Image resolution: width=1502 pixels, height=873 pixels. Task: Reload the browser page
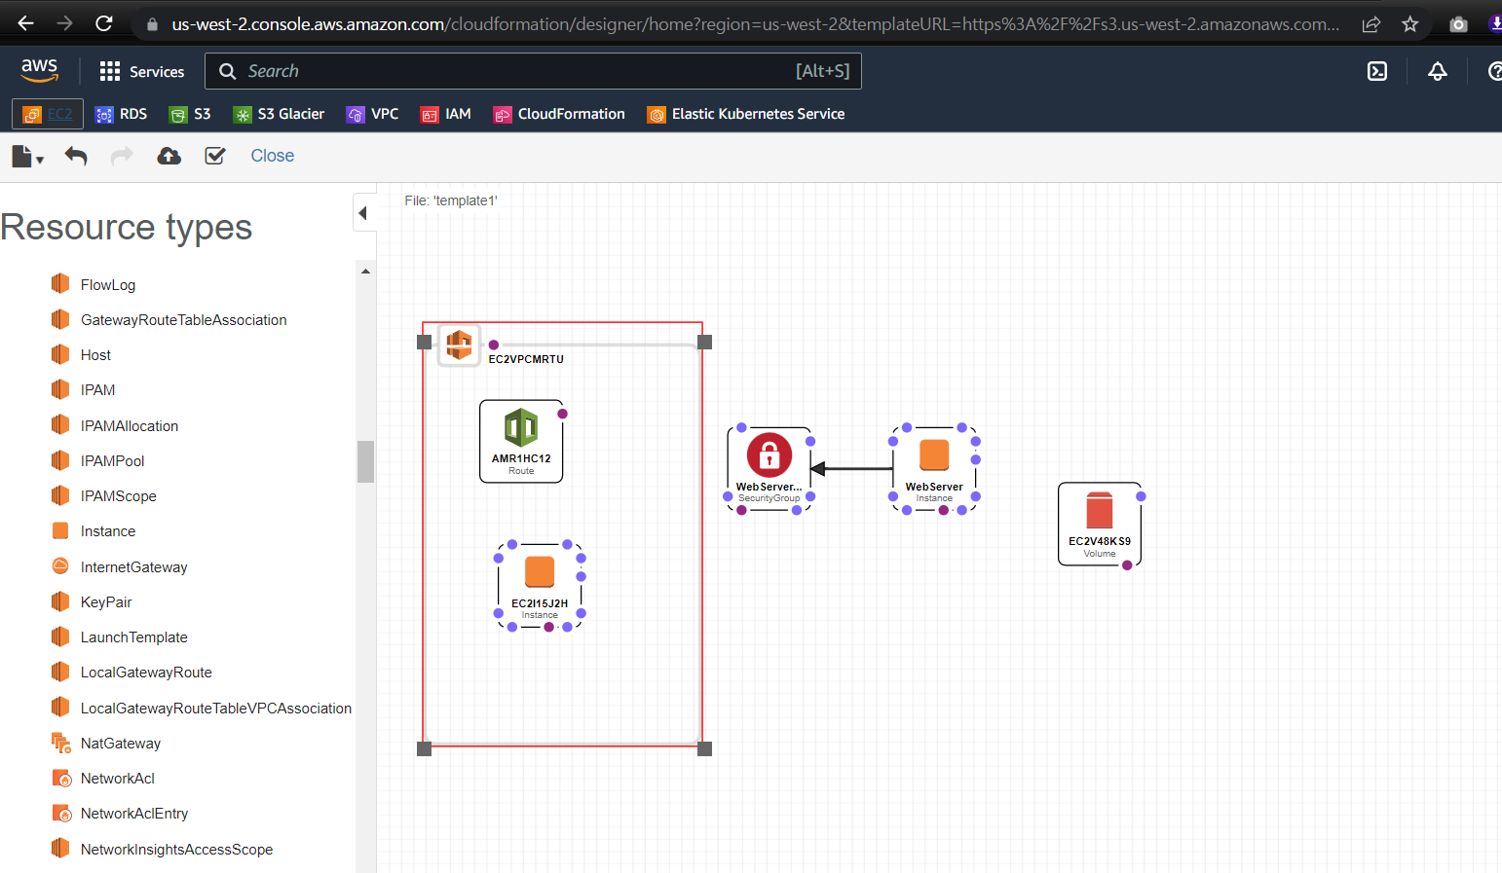[x=104, y=23]
